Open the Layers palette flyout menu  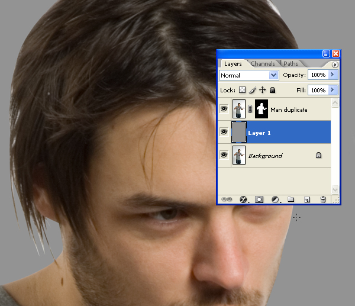(335, 65)
